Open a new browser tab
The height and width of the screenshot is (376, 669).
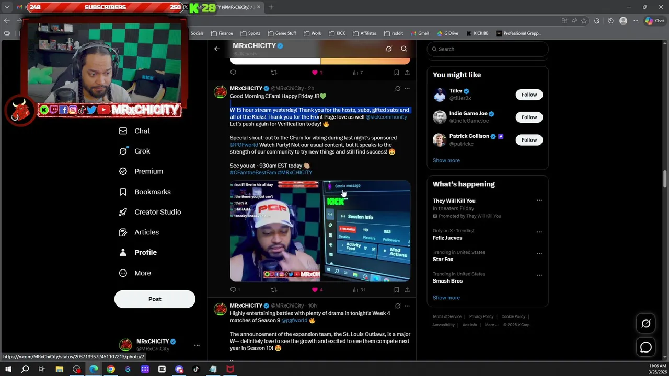click(271, 7)
